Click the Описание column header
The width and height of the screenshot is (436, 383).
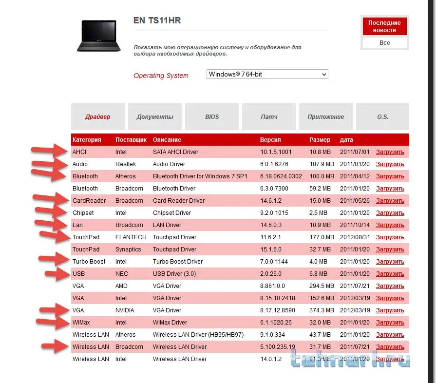click(x=167, y=140)
